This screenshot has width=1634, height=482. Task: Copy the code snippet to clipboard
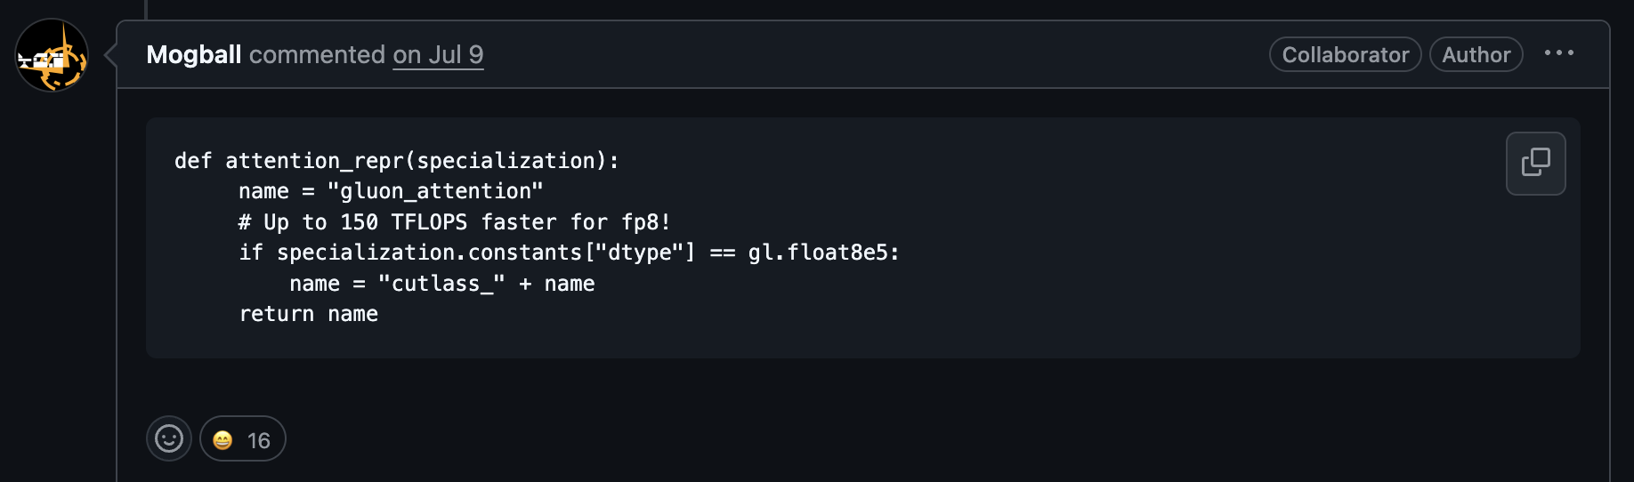(x=1535, y=164)
